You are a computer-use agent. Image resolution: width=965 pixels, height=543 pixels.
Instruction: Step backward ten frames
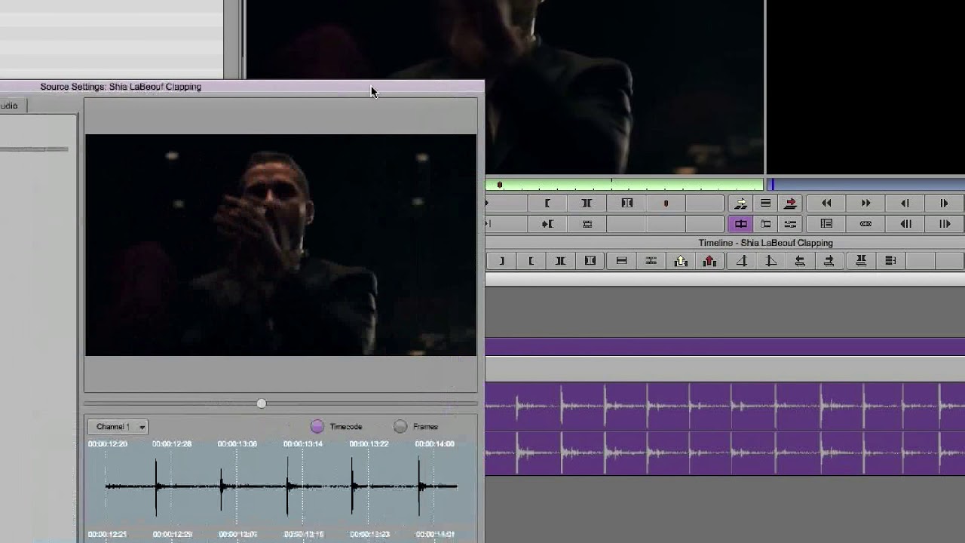[x=905, y=224]
